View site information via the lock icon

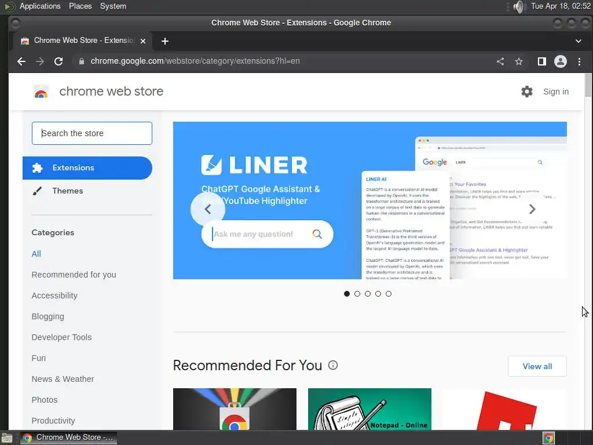tap(81, 61)
